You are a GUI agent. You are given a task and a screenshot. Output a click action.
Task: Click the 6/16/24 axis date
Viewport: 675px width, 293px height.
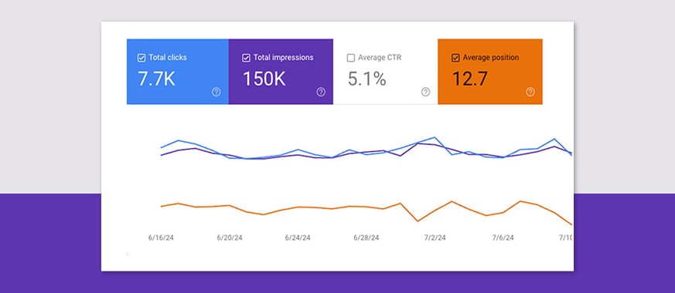click(x=161, y=237)
